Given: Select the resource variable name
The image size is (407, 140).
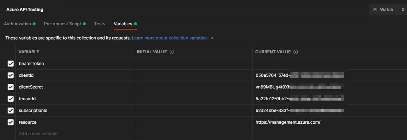Looking at the screenshot, I should 27,122.
